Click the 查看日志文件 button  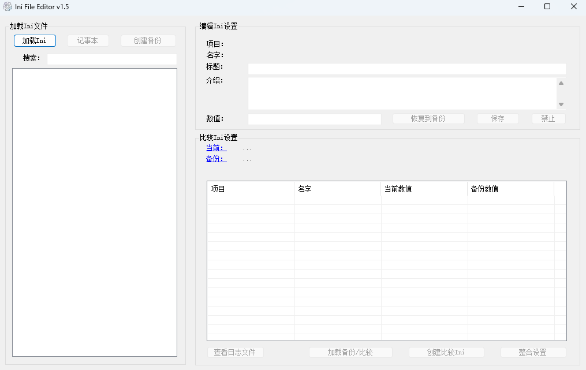235,353
